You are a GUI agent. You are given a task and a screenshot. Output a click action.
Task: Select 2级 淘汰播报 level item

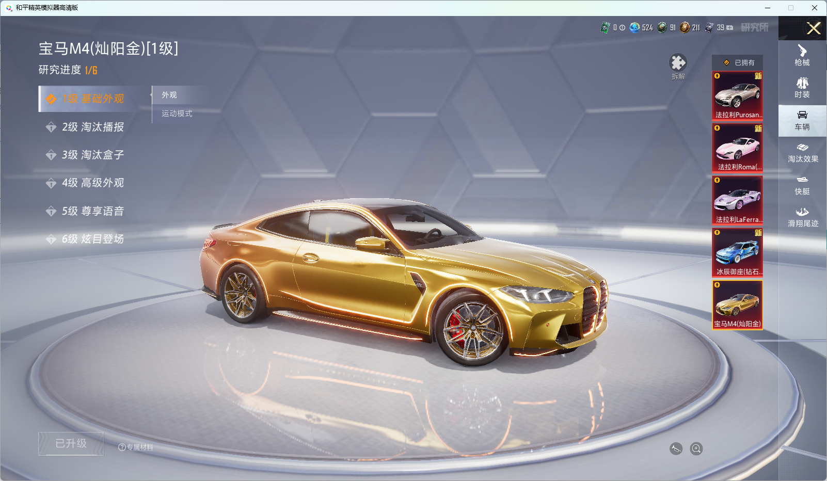pyautogui.click(x=92, y=127)
